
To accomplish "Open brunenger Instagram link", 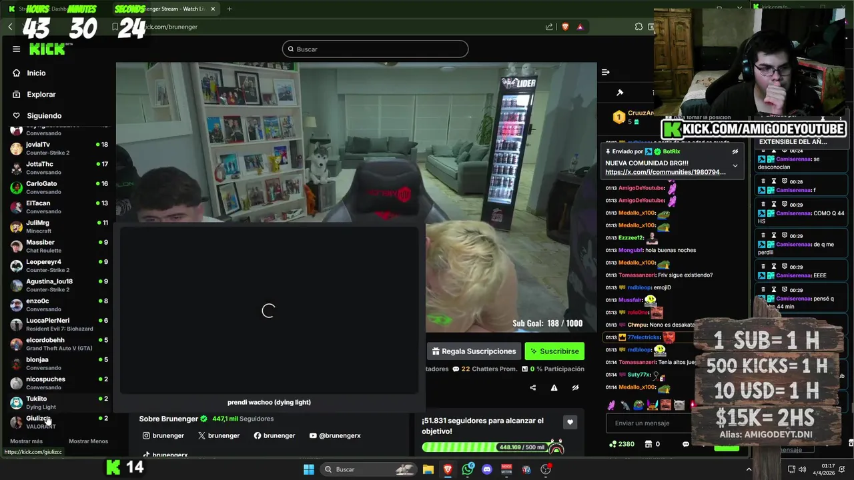I will (163, 435).
